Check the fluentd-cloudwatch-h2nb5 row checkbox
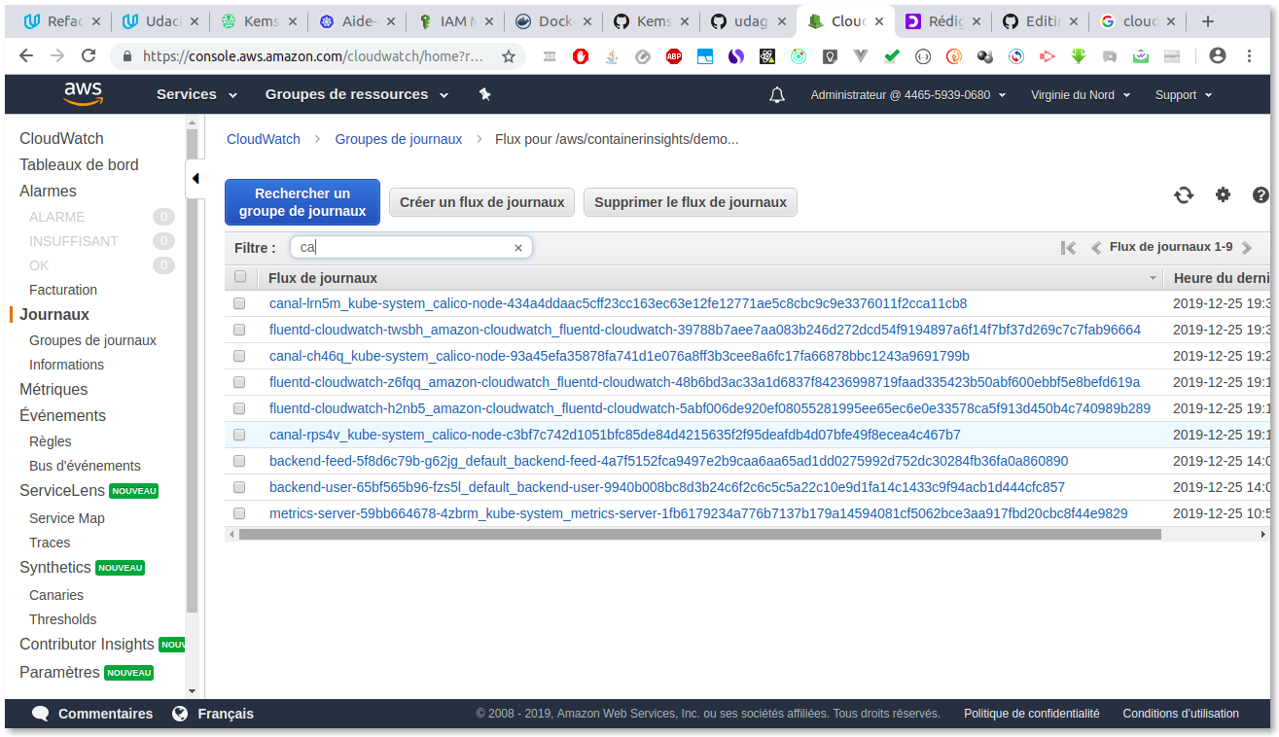Viewport: 1279px width, 737px height. tap(239, 408)
